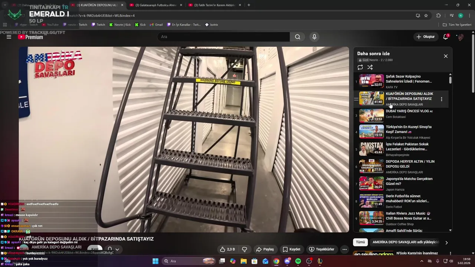475x267 pixels.
Task: Open Spotify from taskbar
Action: tap(298, 261)
